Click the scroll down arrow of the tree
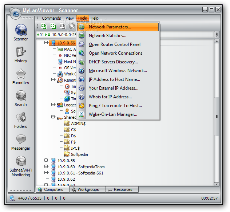This screenshot has width=230, height=212. coord(217,184)
